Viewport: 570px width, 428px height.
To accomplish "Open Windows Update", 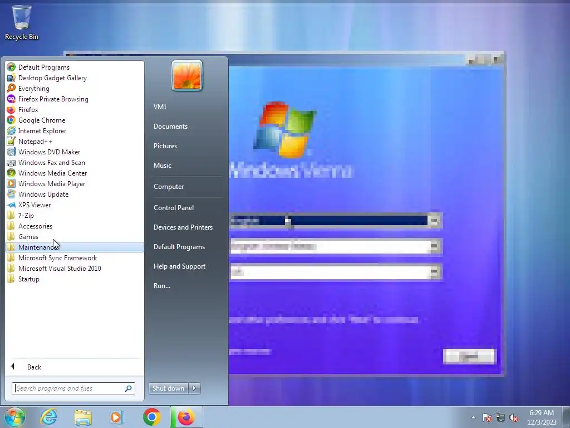I will point(75,194).
